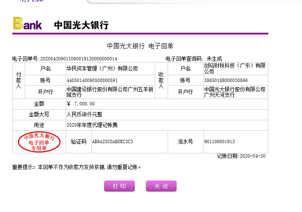Select payer account number 44050140090500000591
Image resolution: width=302 pixels, height=212 pixels.
coord(92,80)
